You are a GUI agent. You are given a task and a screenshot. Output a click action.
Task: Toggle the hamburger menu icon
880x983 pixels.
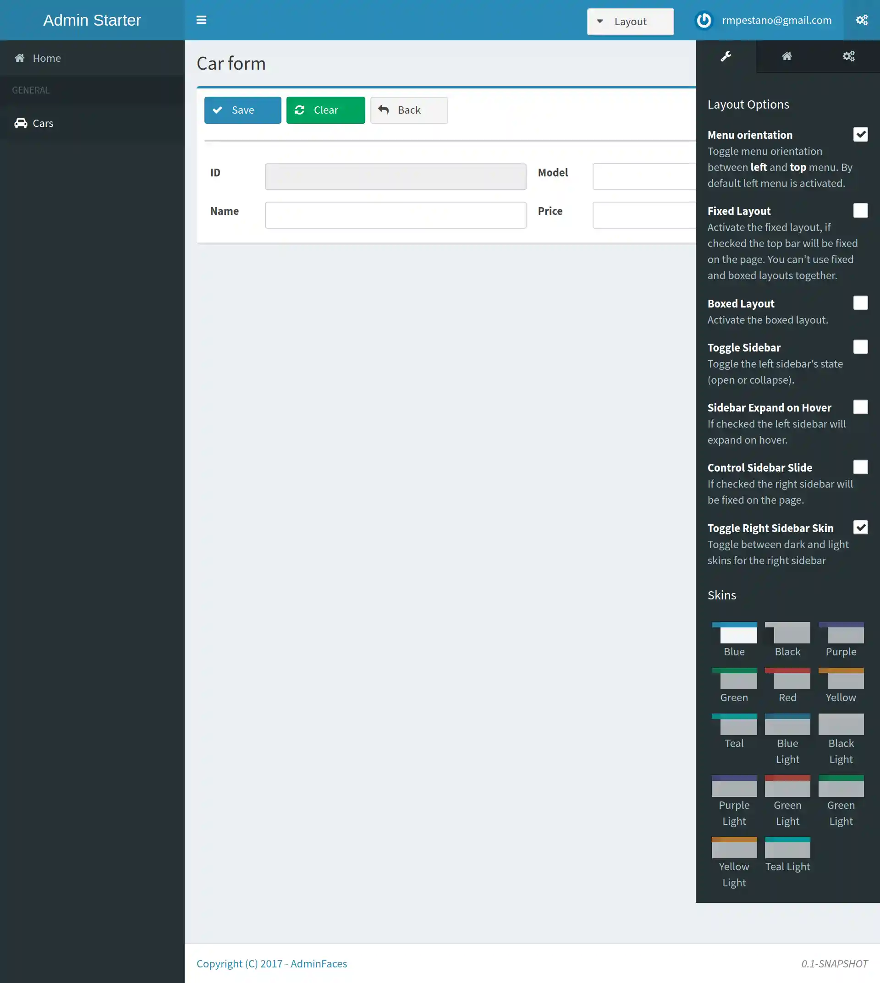pos(202,20)
